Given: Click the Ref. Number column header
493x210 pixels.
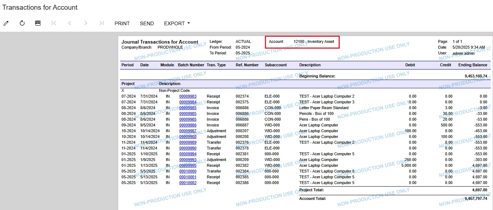Looking at the screenshot, I should [x=247, y=65].
